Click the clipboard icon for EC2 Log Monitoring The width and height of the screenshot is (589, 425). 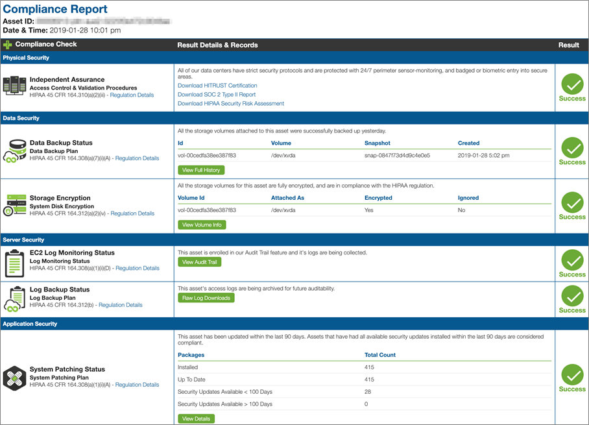pyautogui.click(x=14, y=261)
